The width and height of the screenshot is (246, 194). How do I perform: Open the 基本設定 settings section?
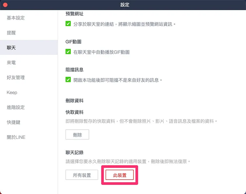coord(16,18)
